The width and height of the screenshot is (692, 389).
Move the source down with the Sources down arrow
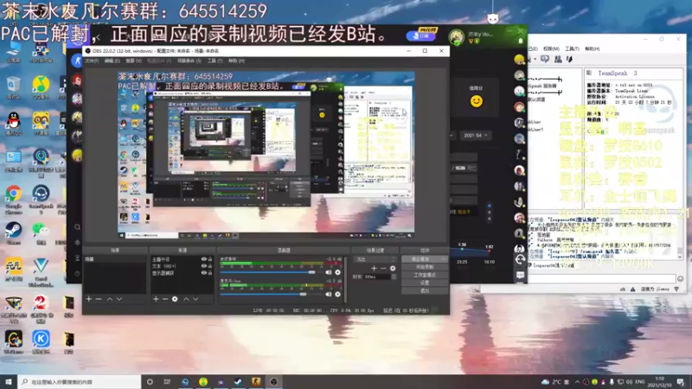point(195,299)
